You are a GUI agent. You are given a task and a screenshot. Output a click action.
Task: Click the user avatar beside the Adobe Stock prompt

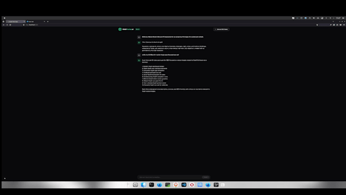pos(139,37)
